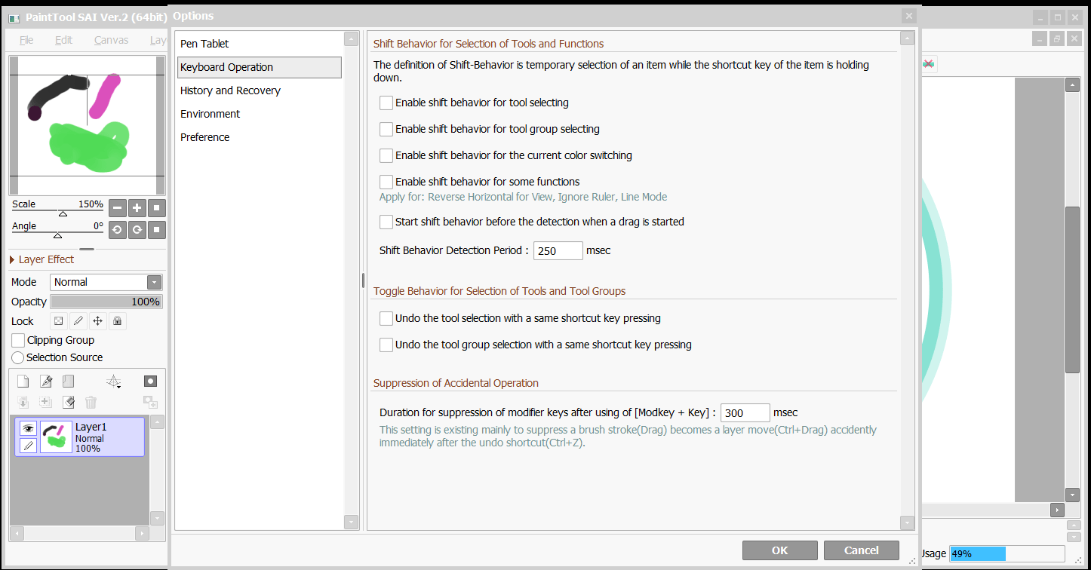This screenshot has width=1091, height=570.
Task: Open the perspective ruler layer menu icon
Action: [114, 382]
